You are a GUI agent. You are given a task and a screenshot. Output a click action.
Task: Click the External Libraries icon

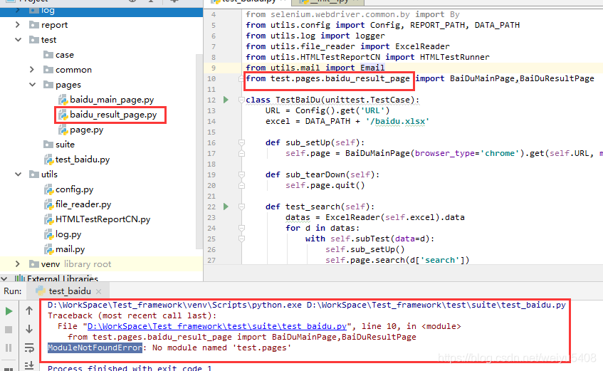coord(20,278)
